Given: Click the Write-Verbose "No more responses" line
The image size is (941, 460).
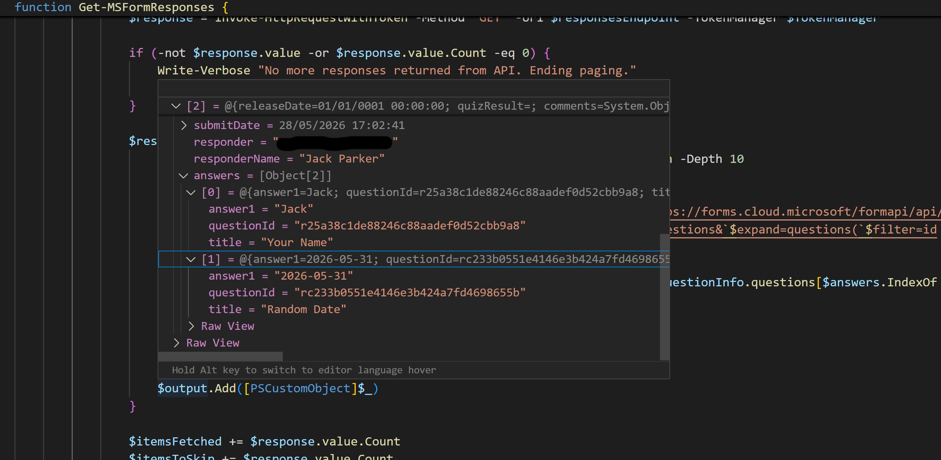Looking at the screenshot, I should click(397, 70).
